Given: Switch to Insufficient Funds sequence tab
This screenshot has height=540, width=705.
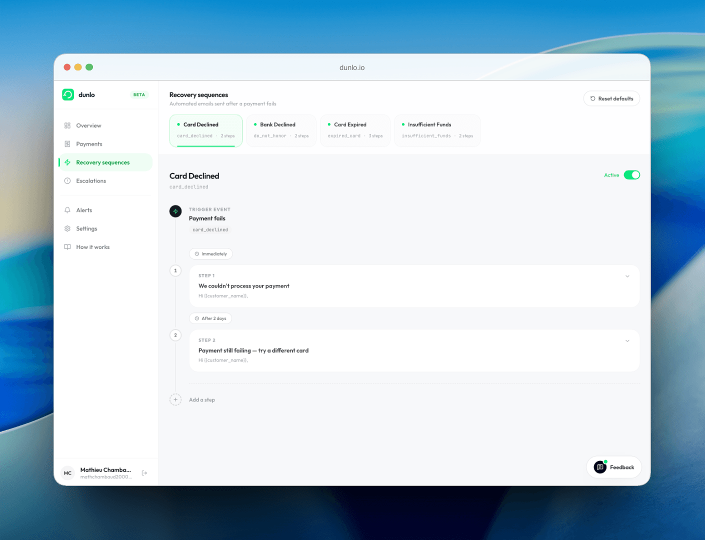Looking at the screenshot, I should coord(437,130).
